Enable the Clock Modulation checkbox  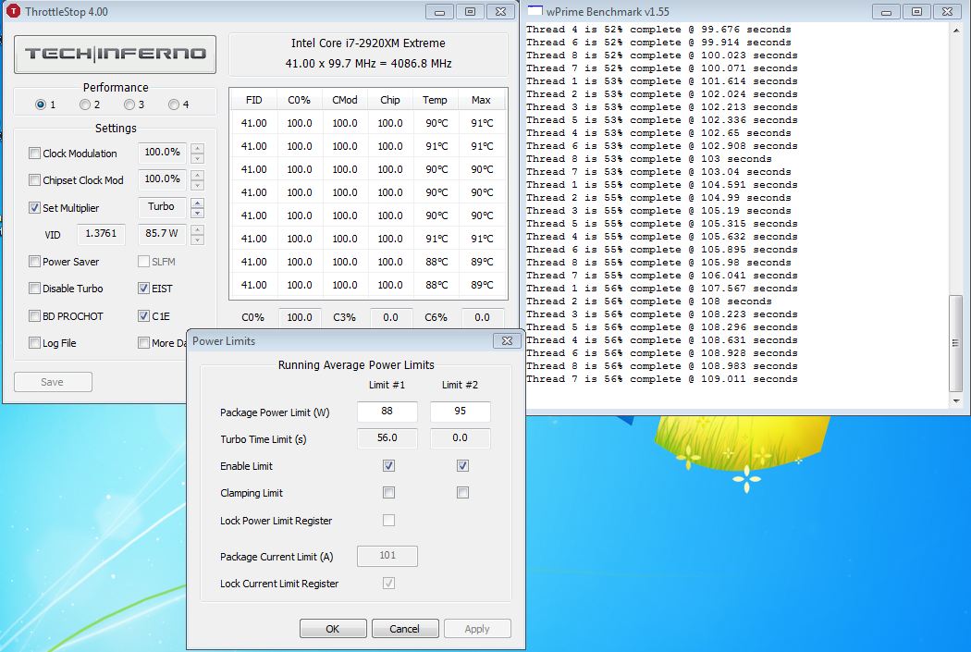tap(35, 153)
